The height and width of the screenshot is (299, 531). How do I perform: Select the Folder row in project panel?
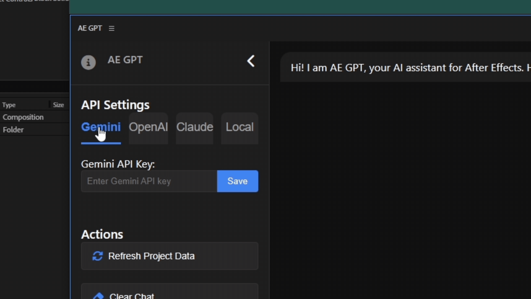(35, 130)
